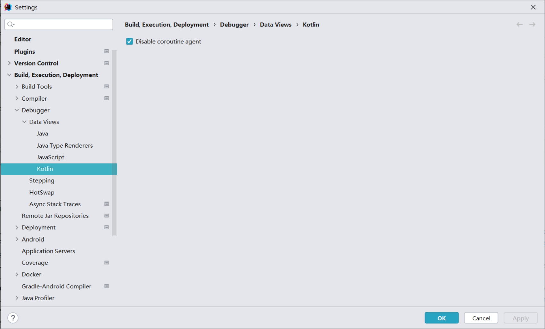The image size is (545, 329).
Task: Expand the Deployment node
Action: tap(17, 227)
